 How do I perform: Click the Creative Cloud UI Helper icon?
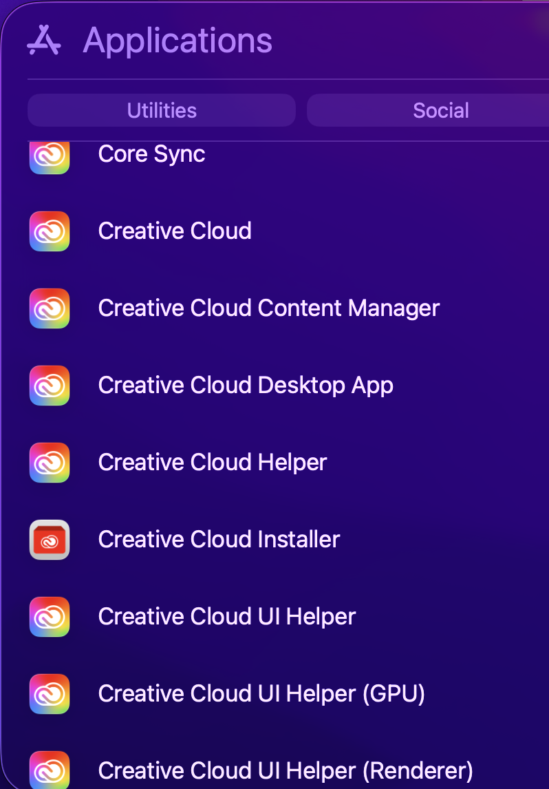pos(50,617)
